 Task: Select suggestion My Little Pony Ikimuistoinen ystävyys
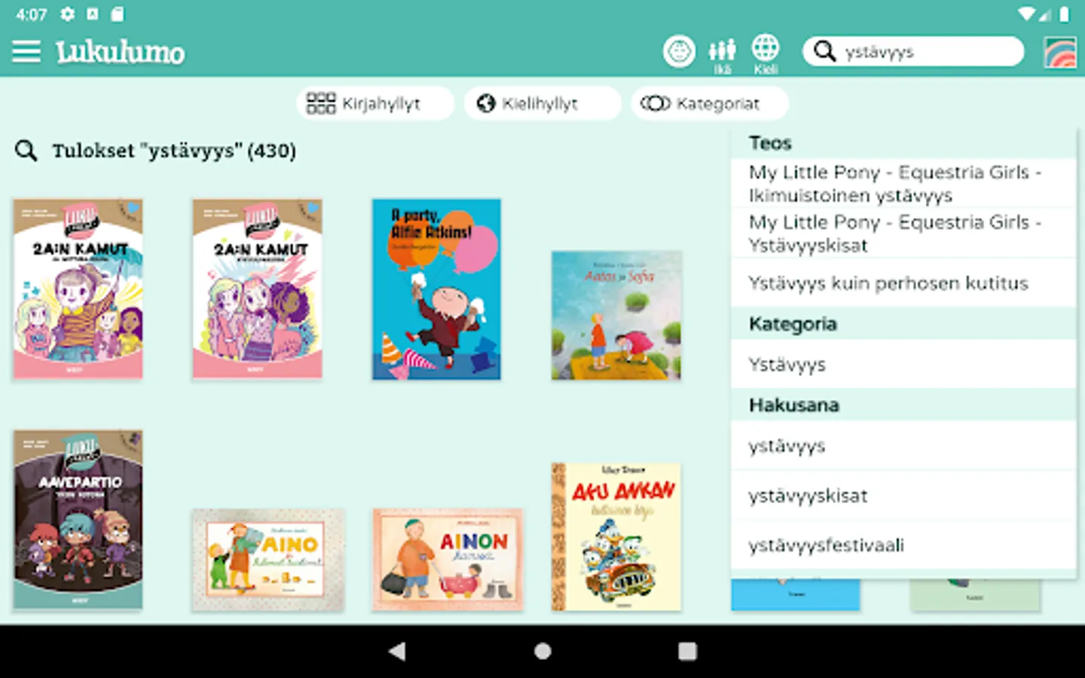tap(903, 183)
